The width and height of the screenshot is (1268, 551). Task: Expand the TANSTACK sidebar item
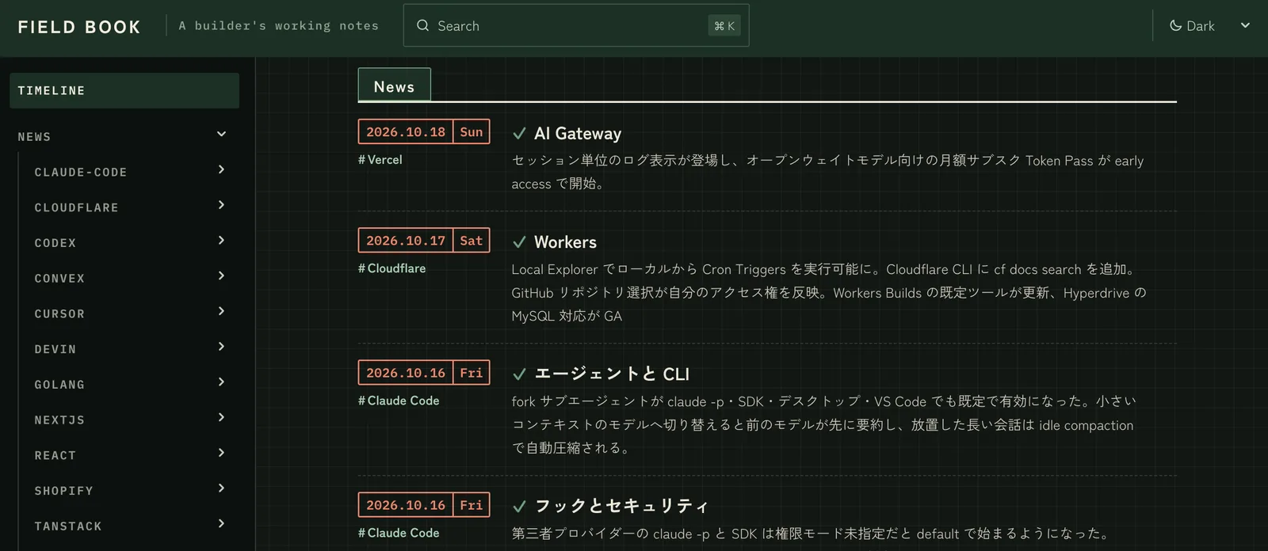click(221, 523)
